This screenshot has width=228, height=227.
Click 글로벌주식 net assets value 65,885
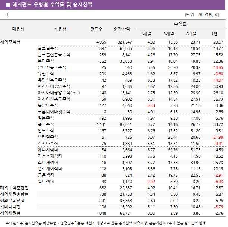point(126,48)
